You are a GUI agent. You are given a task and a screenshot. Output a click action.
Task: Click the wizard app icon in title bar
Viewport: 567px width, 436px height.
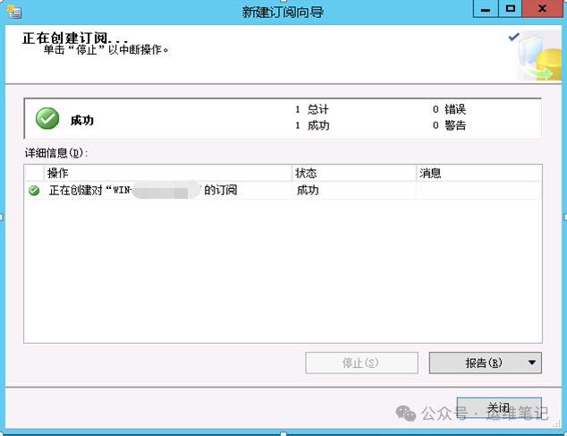(x=14, y=12)
